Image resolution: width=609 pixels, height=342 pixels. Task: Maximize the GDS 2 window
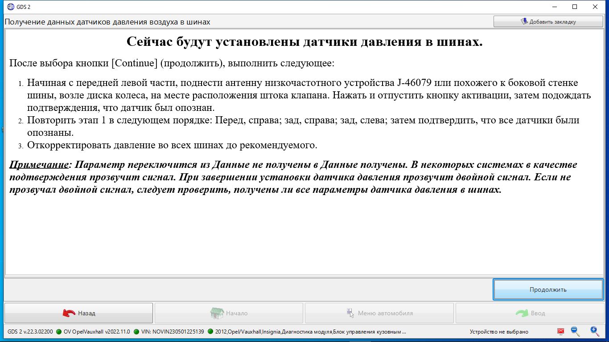[x=575, y=7]
